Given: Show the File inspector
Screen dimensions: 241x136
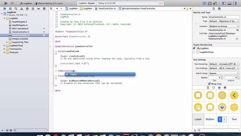Looking at the screenshot, I should pyautogui.click(x=214, y=9).
